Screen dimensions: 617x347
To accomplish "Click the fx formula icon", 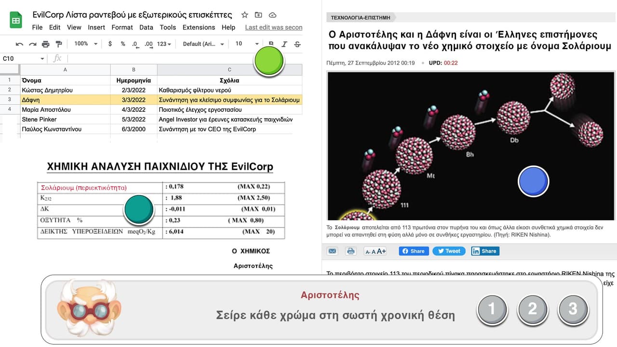I will click(x=57, y=58).
